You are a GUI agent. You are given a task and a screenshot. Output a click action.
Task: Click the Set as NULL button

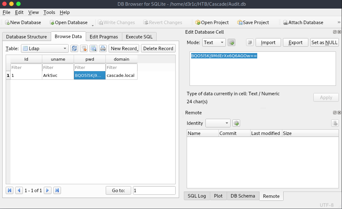(x=325, y=43)
